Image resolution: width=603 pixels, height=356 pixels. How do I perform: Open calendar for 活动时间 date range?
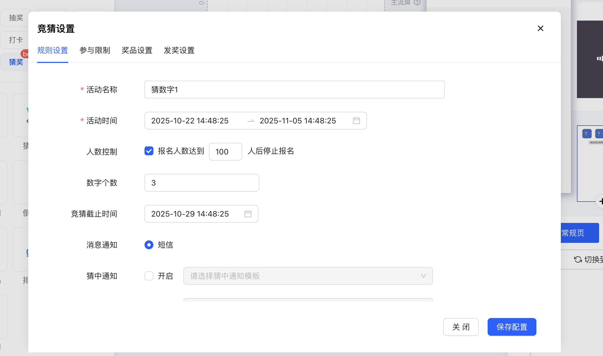pos(356,121)
